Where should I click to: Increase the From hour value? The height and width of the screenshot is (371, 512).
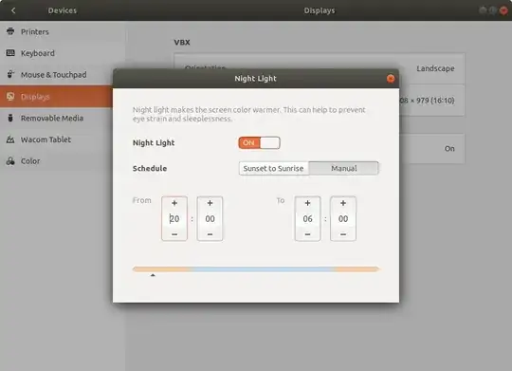tap(174, 203)
